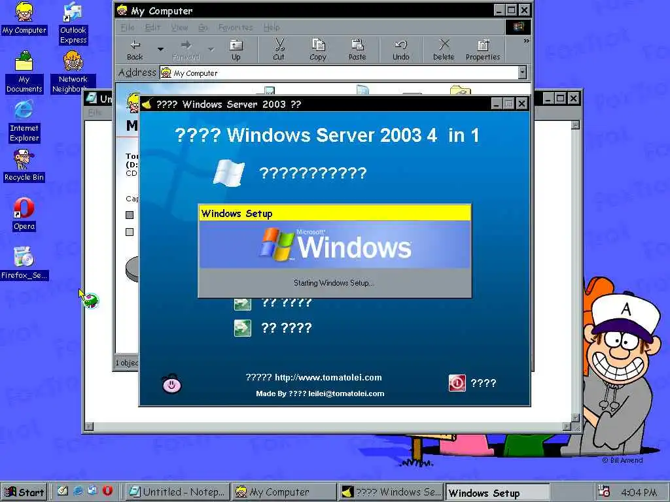This screenshot has height=502, width=670.
Task: Open the Edit menu in My Computer
Action: tap(152, 27)
